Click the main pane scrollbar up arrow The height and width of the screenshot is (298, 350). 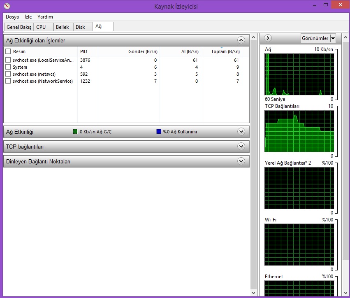click(254, 37)
